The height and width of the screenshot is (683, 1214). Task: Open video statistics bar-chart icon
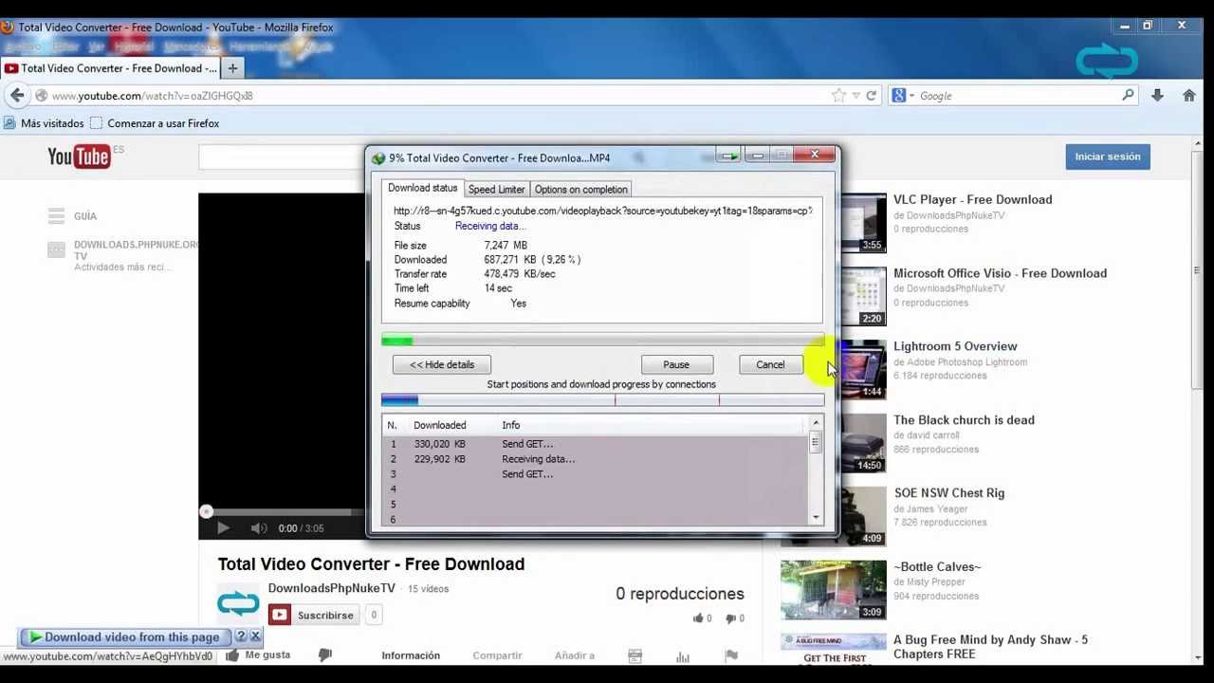(x=683, y=655)
